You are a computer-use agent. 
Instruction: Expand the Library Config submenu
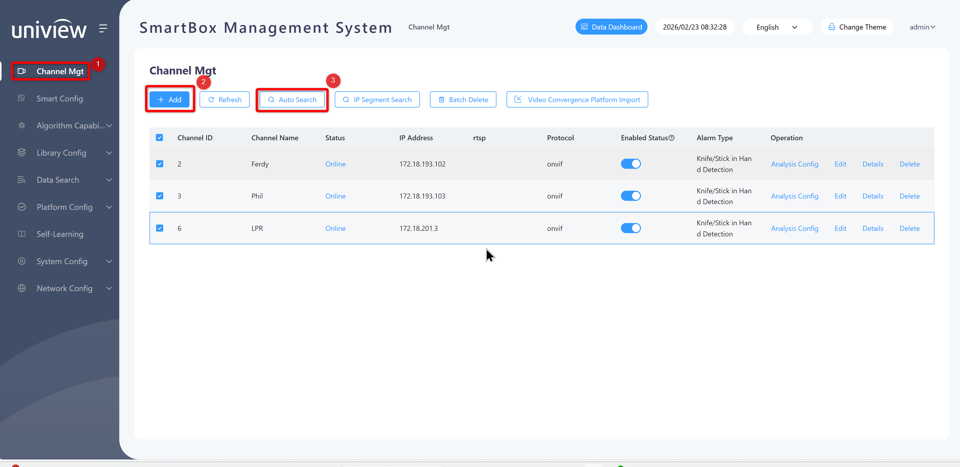click(64, 153)
